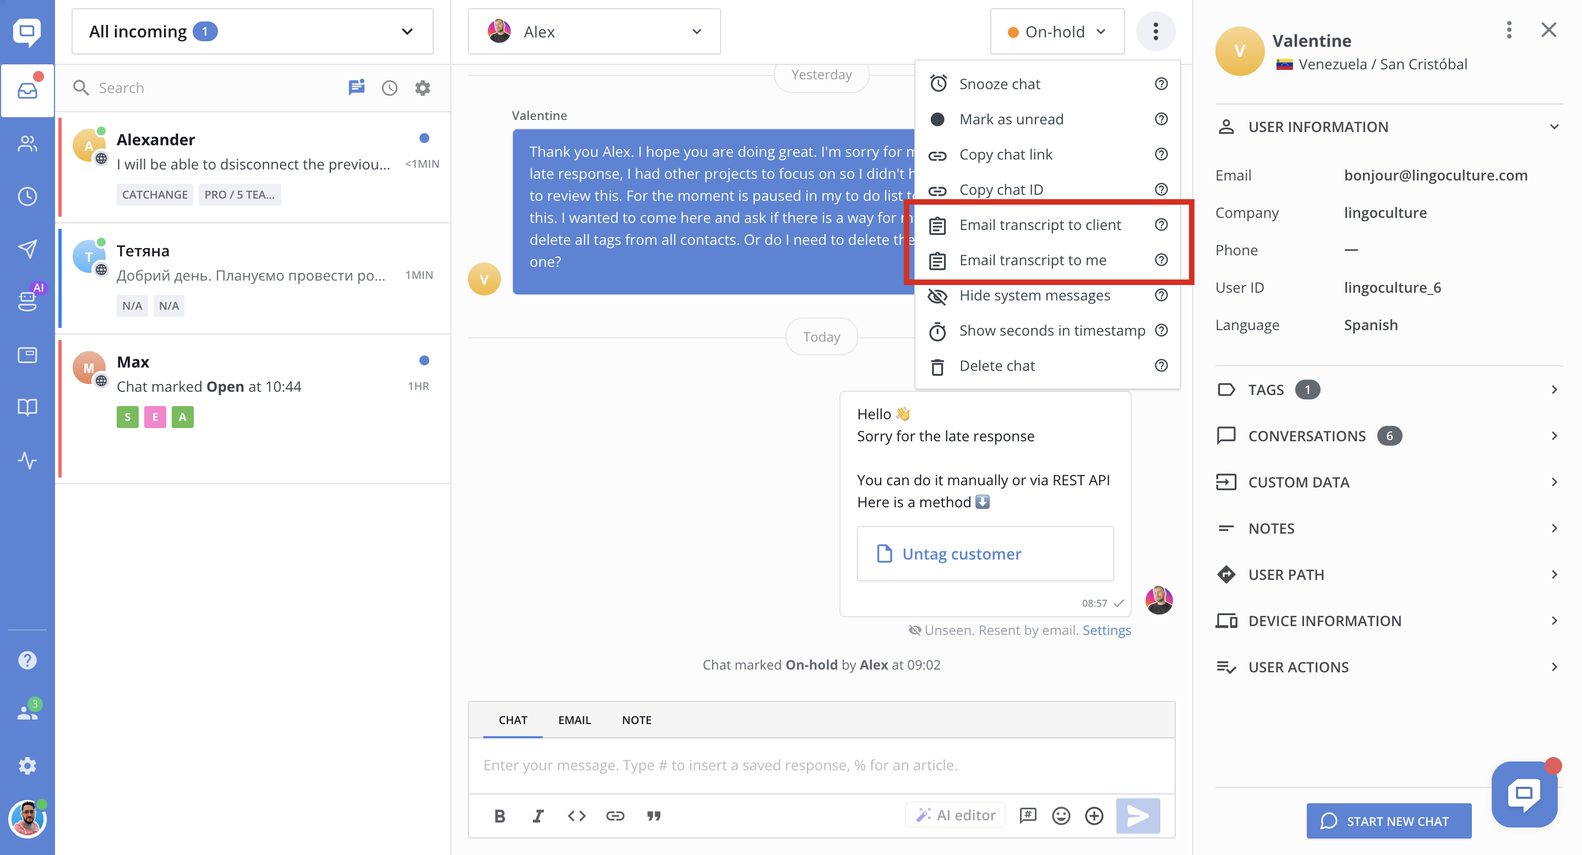Toggle Hide system messages option
The height and width of the screenshot is (855, 1582).
[1035, 295]
